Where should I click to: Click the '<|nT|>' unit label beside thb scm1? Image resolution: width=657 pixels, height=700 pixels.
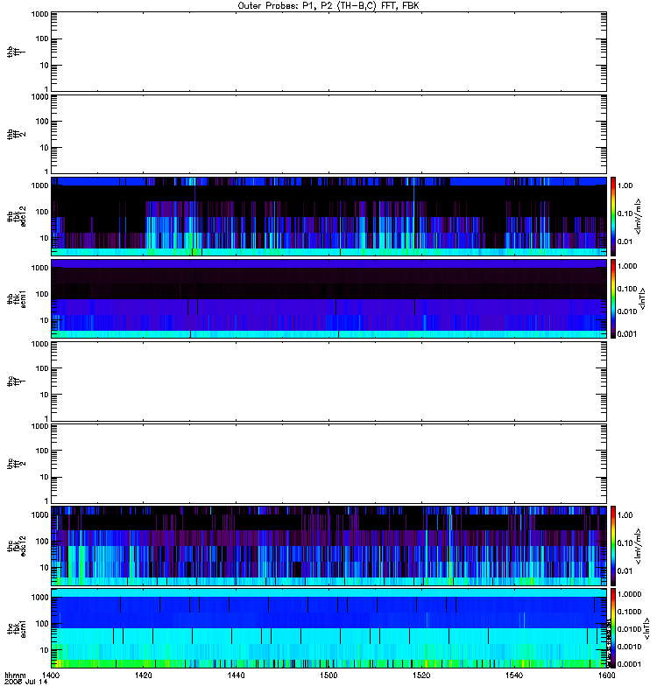(x=642, y=298)
